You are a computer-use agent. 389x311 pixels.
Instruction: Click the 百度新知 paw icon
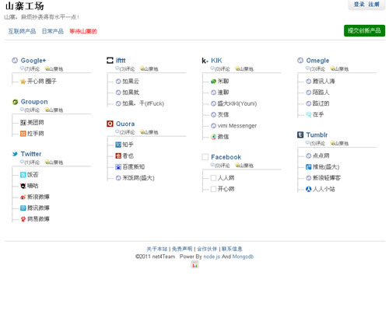tap(118, 167)
